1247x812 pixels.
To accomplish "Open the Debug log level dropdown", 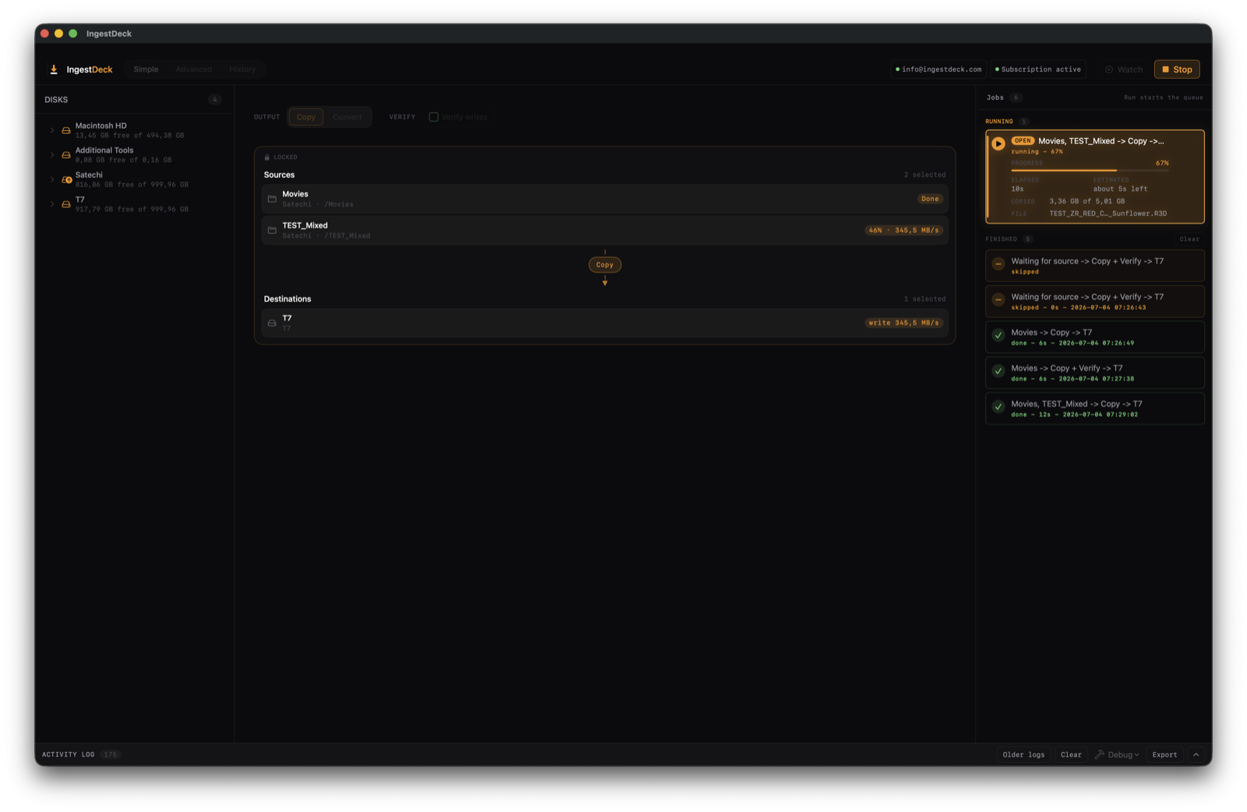I will click(1117, 754).
